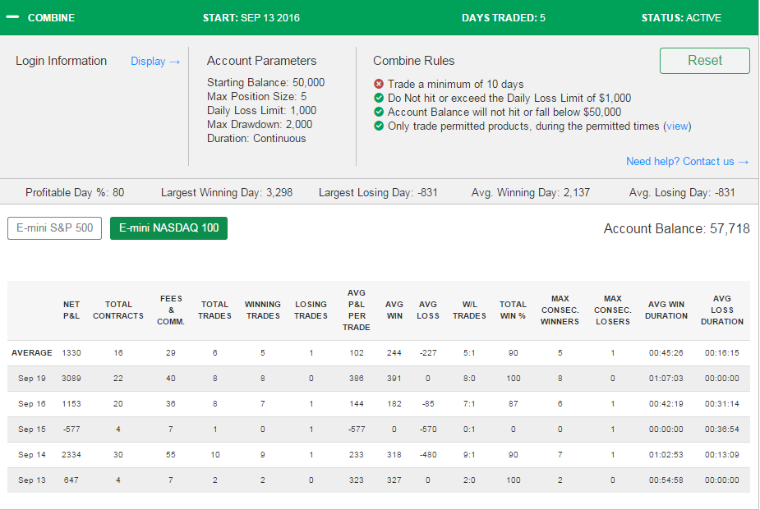Click the NET P&L column header

click(x=71, y=310)
